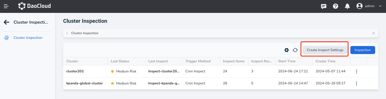Click the Create Inspect Settings button
Image resolution: width=386 pixels, height=99 pixels.
pyautogui.click(x=325, y=50)
